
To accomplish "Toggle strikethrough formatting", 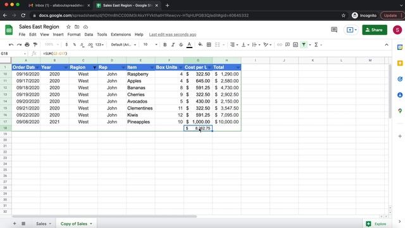I will tap(181, 45).
